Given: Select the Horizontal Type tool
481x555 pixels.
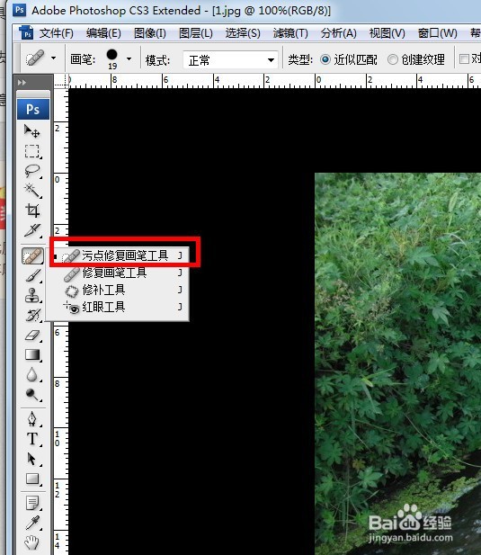Looking at the screenshot, I should (32, 439).
